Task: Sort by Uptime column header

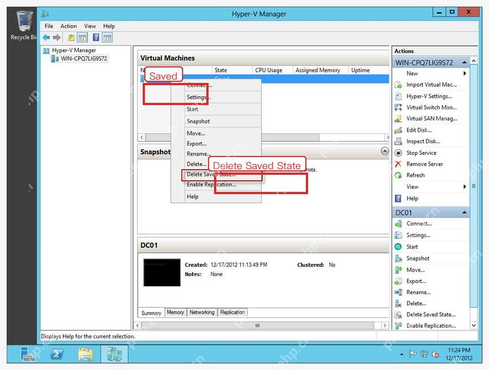Action: pyautogui.click(x=368, y=70)
